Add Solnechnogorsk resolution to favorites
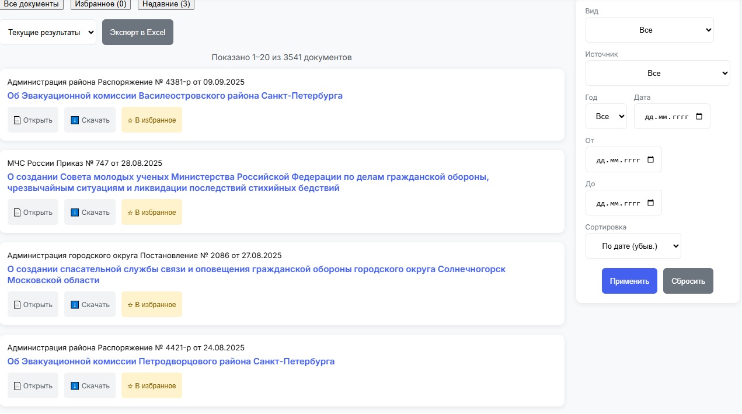 point(152,305)
